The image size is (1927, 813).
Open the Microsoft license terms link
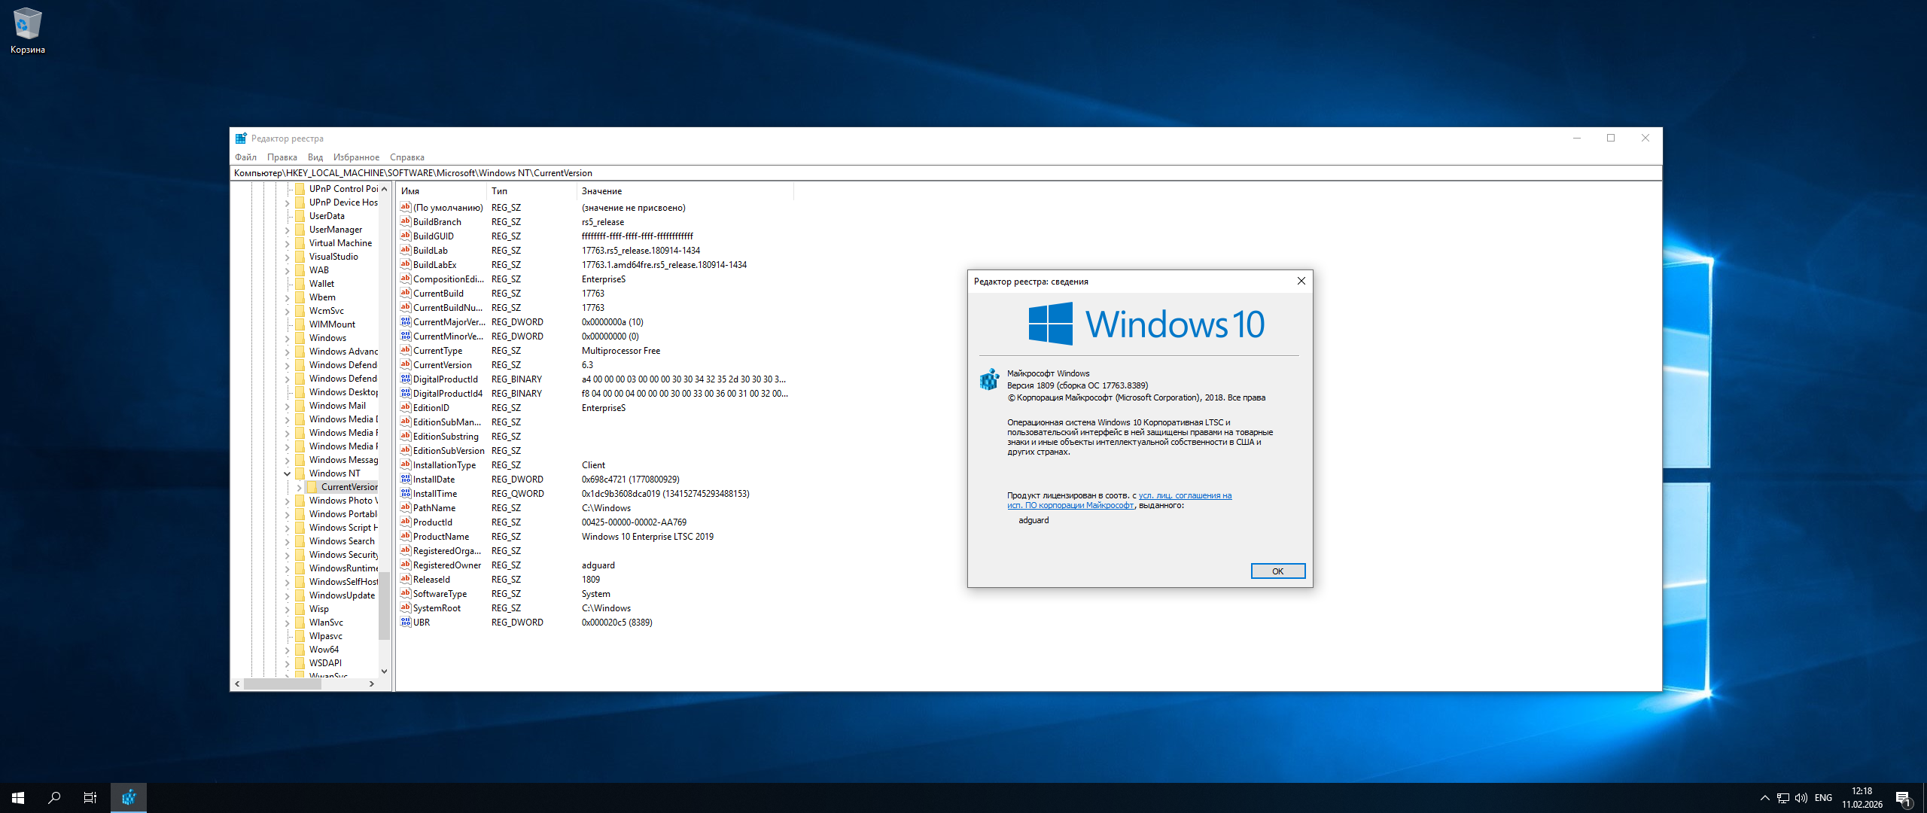click(x=1185, y=496)
